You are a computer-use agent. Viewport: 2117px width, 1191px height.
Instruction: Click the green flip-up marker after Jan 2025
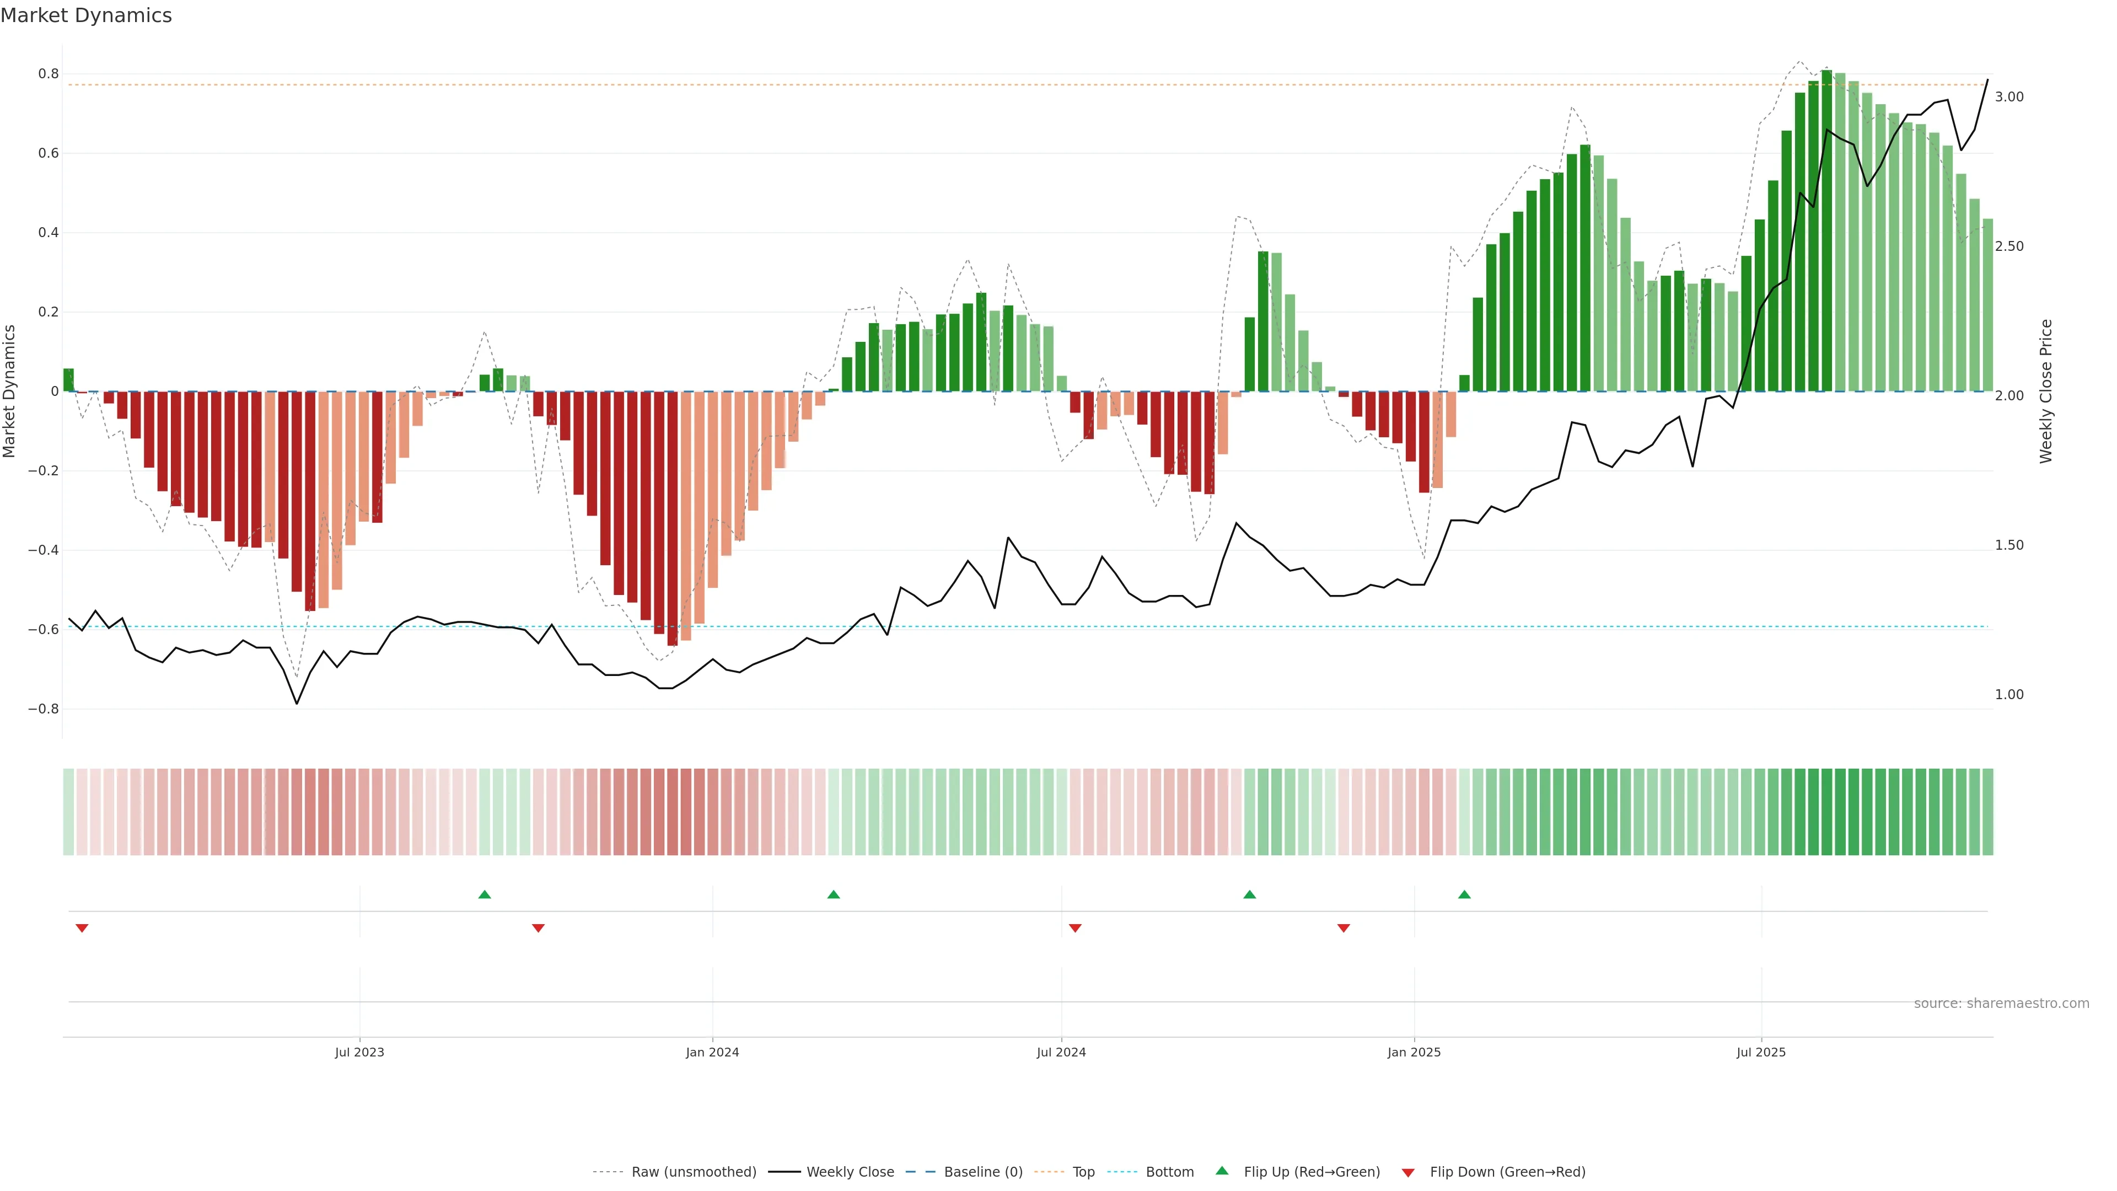tap(1464, 894)
